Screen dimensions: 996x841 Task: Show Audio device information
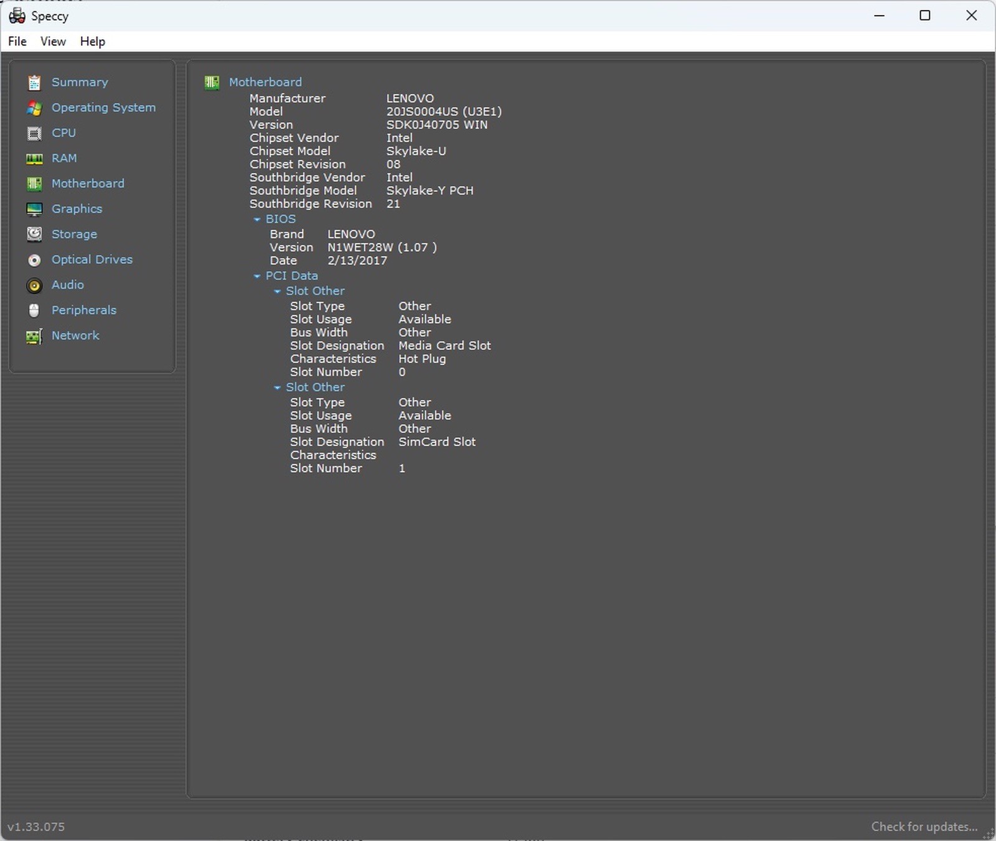pyautogui.click(x=67, y=285)
